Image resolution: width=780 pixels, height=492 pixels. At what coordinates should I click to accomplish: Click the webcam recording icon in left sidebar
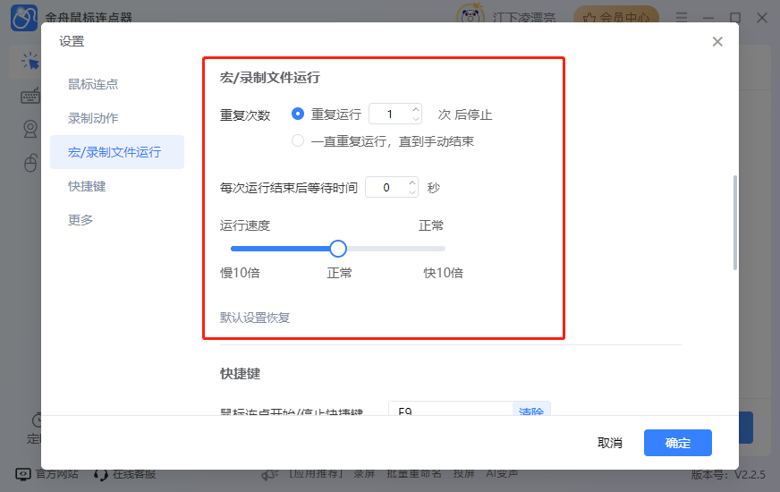coord(30,130)
